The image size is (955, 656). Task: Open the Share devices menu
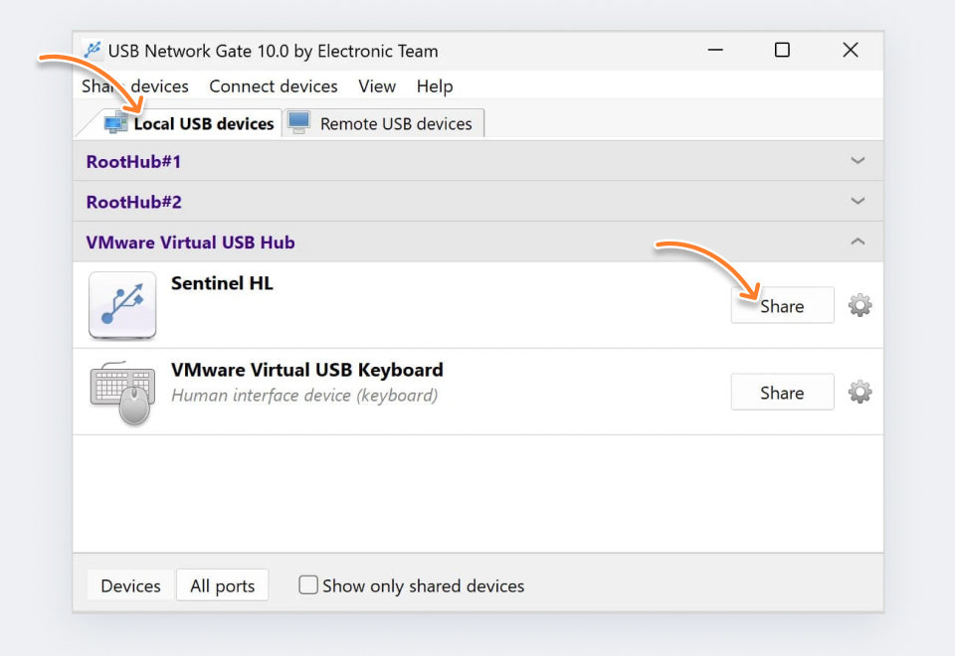point(134,86)
